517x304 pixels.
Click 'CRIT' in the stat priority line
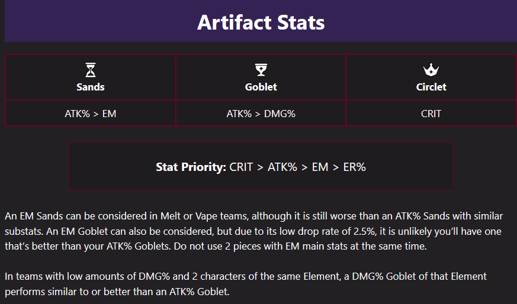241,167
